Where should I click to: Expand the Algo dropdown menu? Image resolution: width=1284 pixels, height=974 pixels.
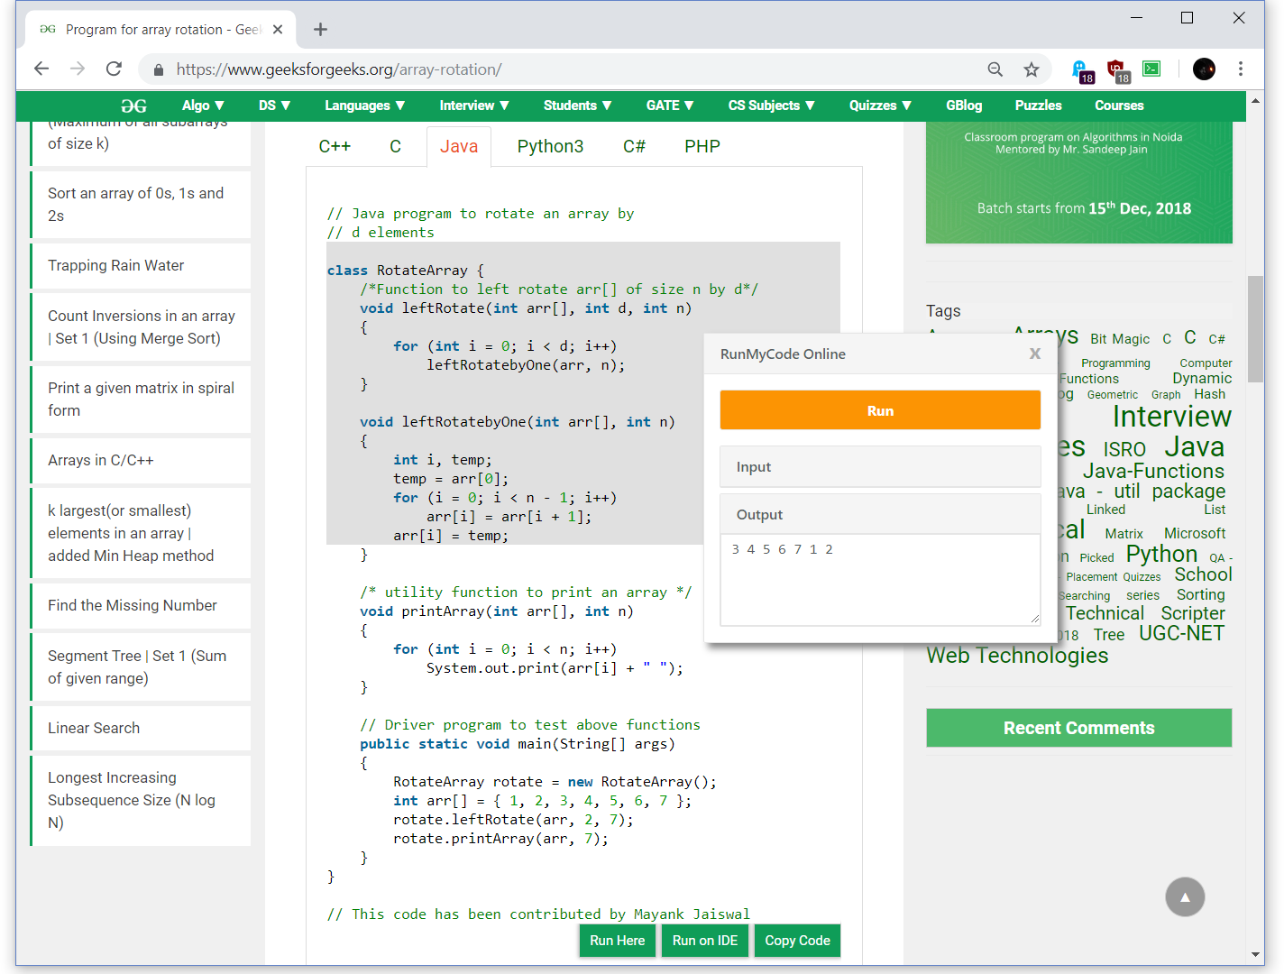(203, 106)
